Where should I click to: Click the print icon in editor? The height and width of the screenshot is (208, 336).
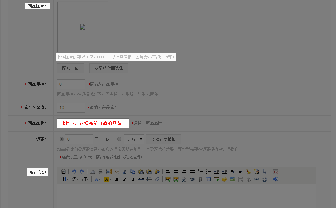tap(100, 172)
